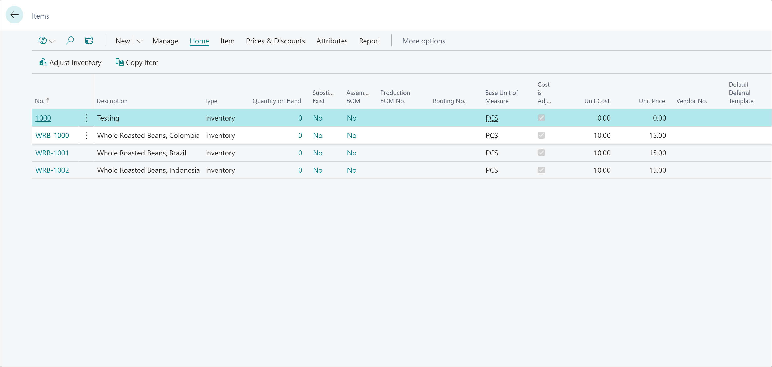Toggle Cost is Adjusted for WRB-1002
772x367 pixels.
coord(541,170)
